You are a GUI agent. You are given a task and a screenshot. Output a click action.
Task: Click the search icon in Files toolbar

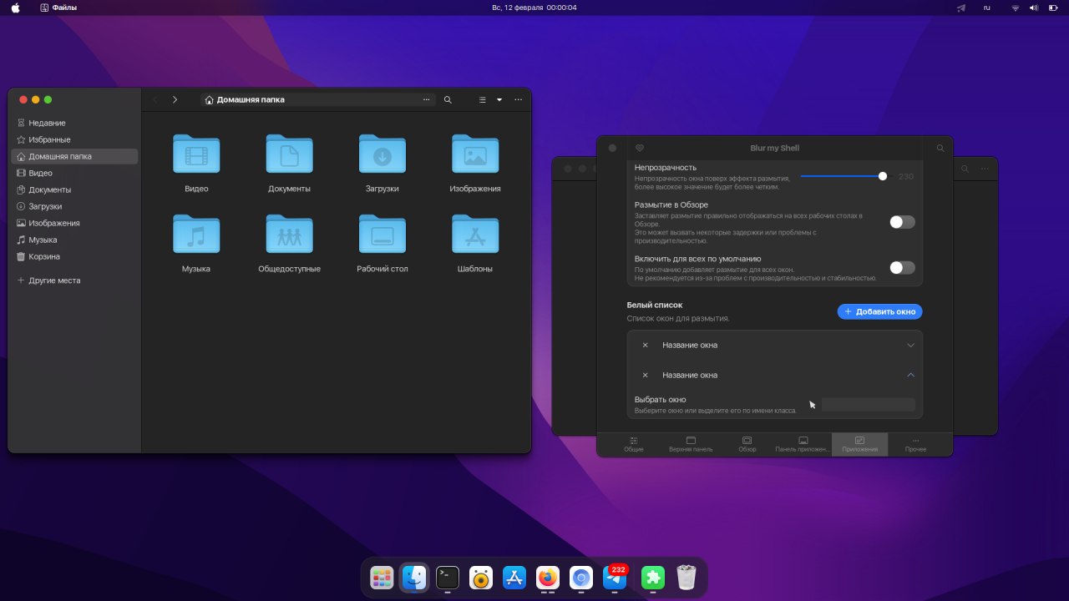click(x=448, y=99)
